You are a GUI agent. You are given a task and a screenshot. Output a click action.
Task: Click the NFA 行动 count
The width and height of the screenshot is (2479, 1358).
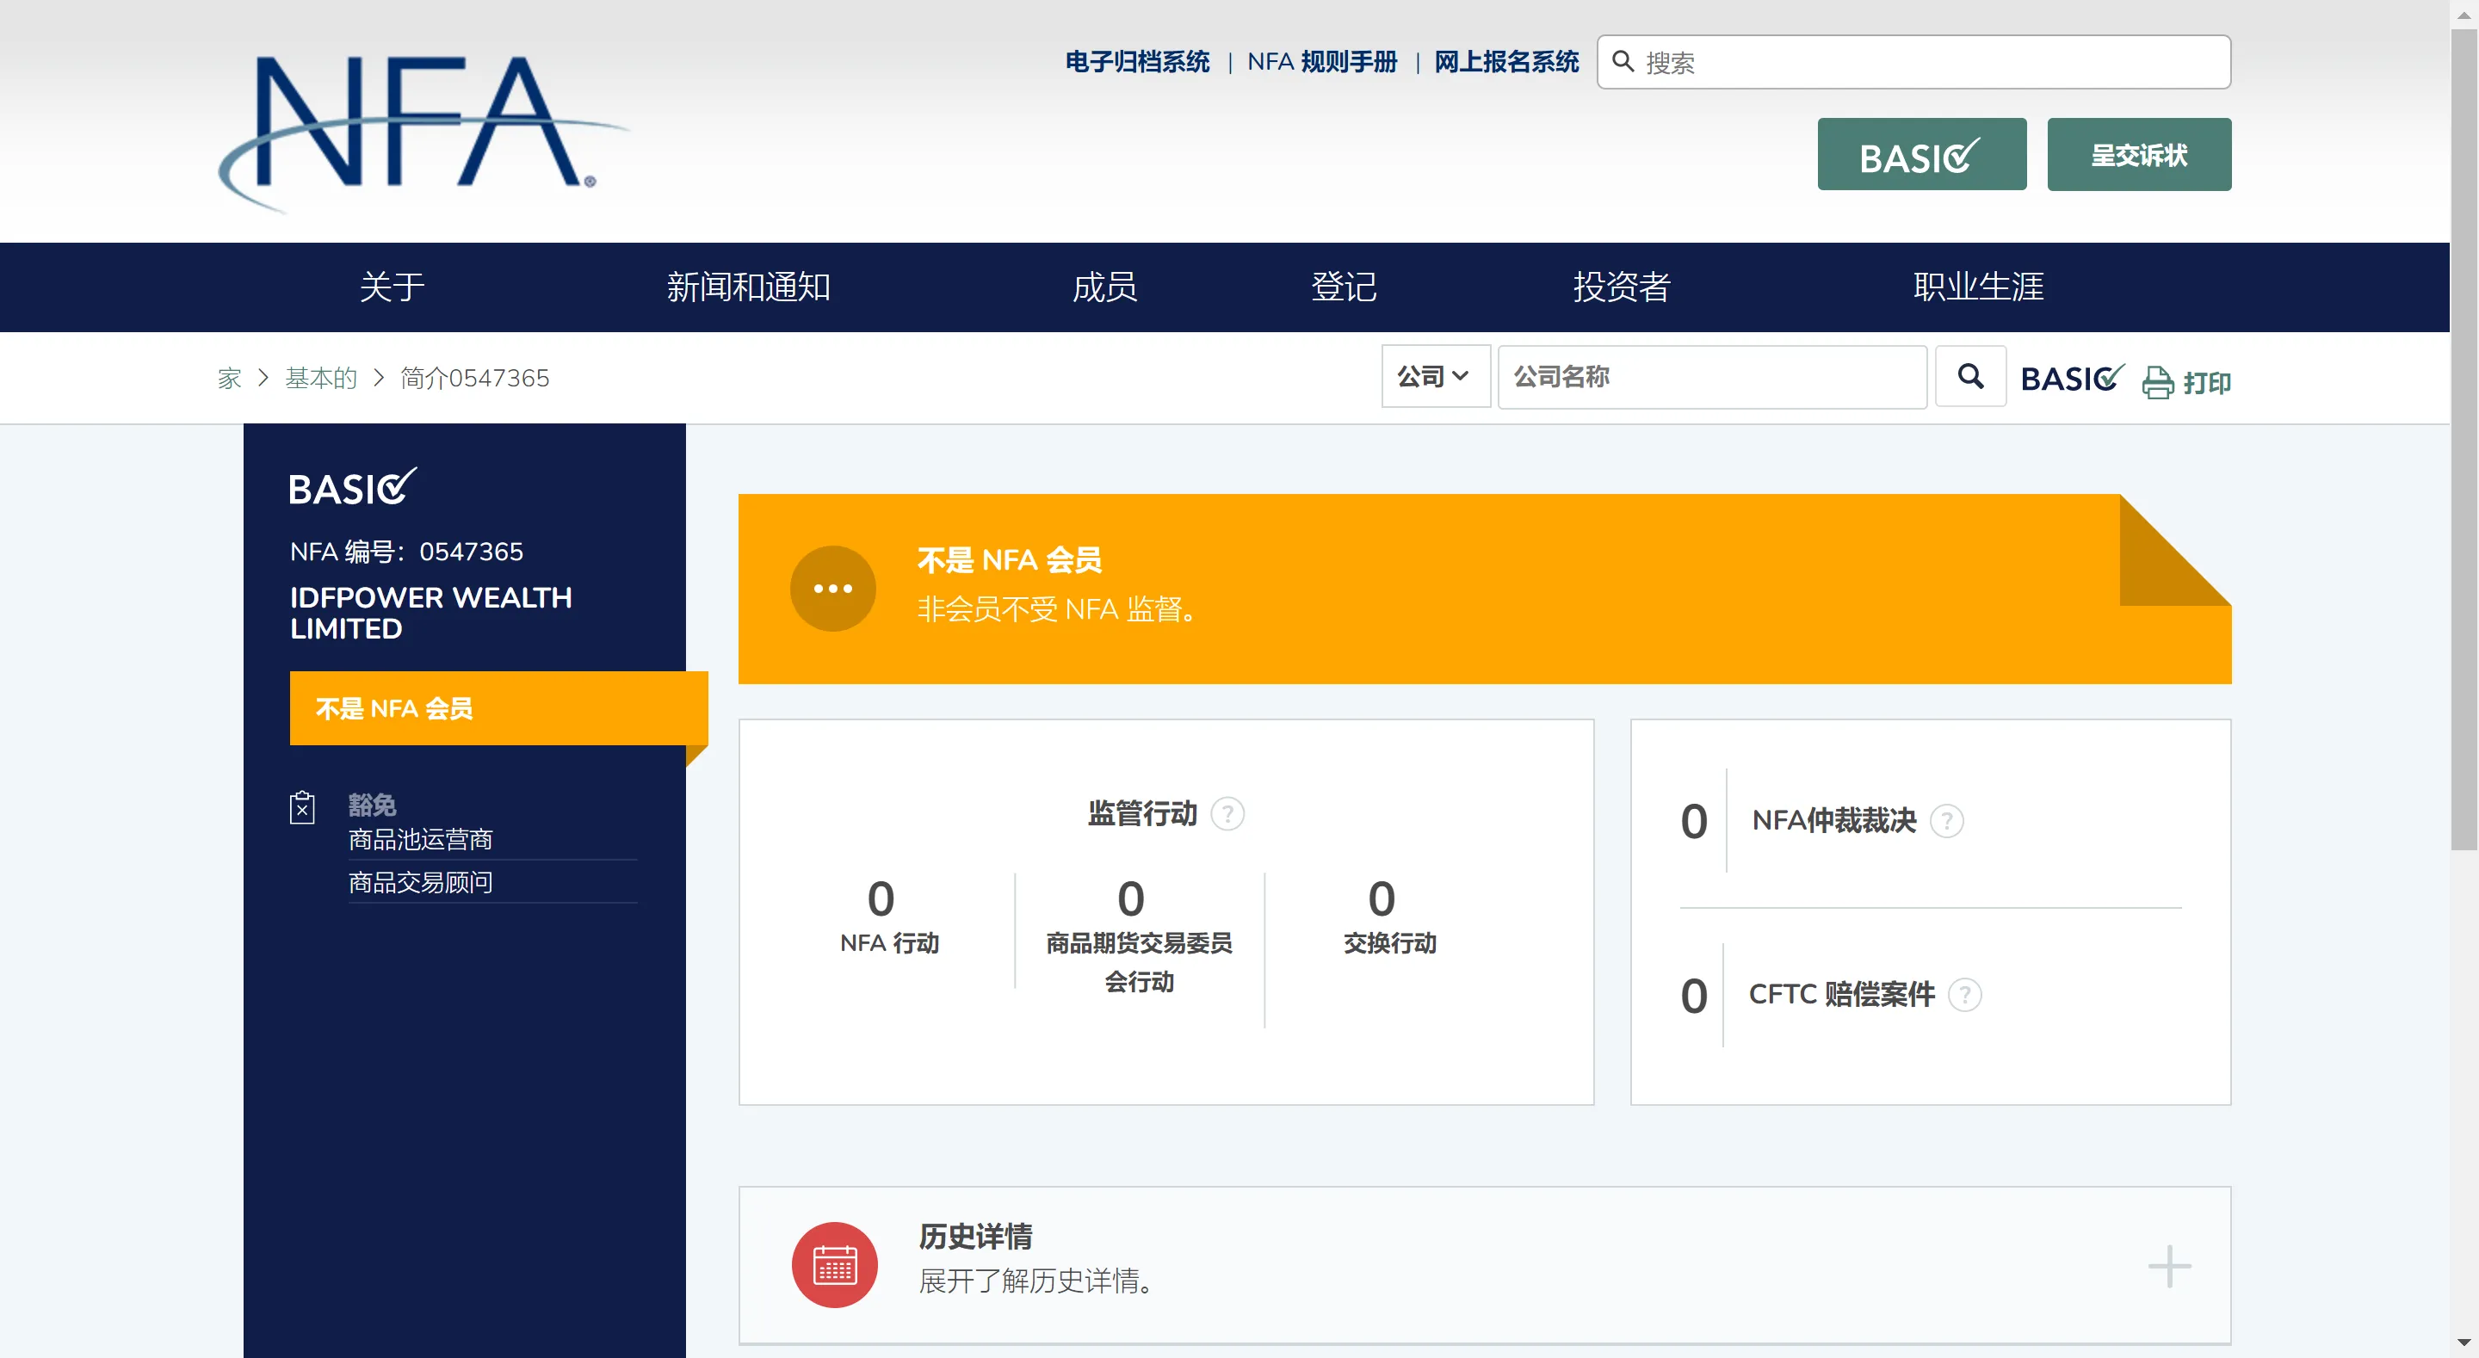[881, 899]
